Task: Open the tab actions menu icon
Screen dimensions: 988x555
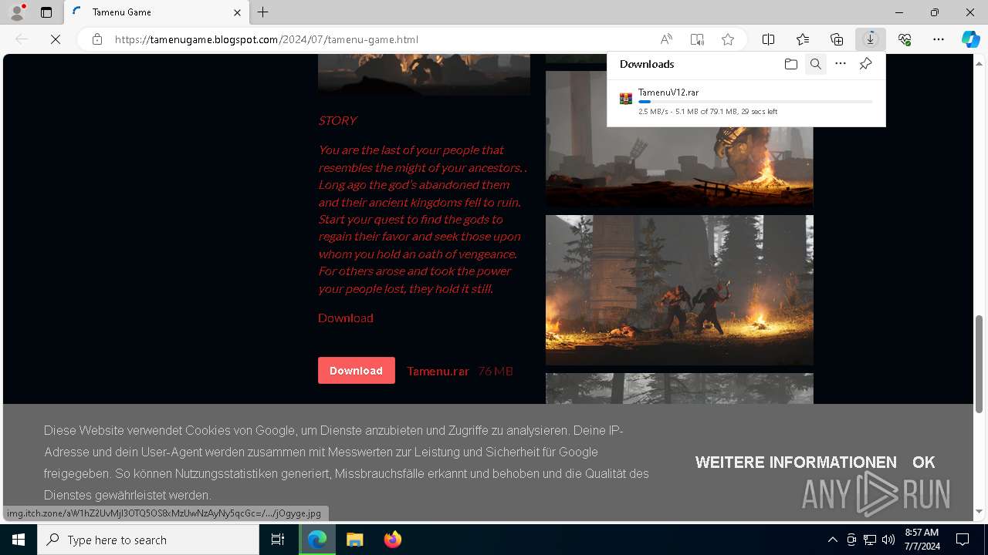Action: [46, 12]
